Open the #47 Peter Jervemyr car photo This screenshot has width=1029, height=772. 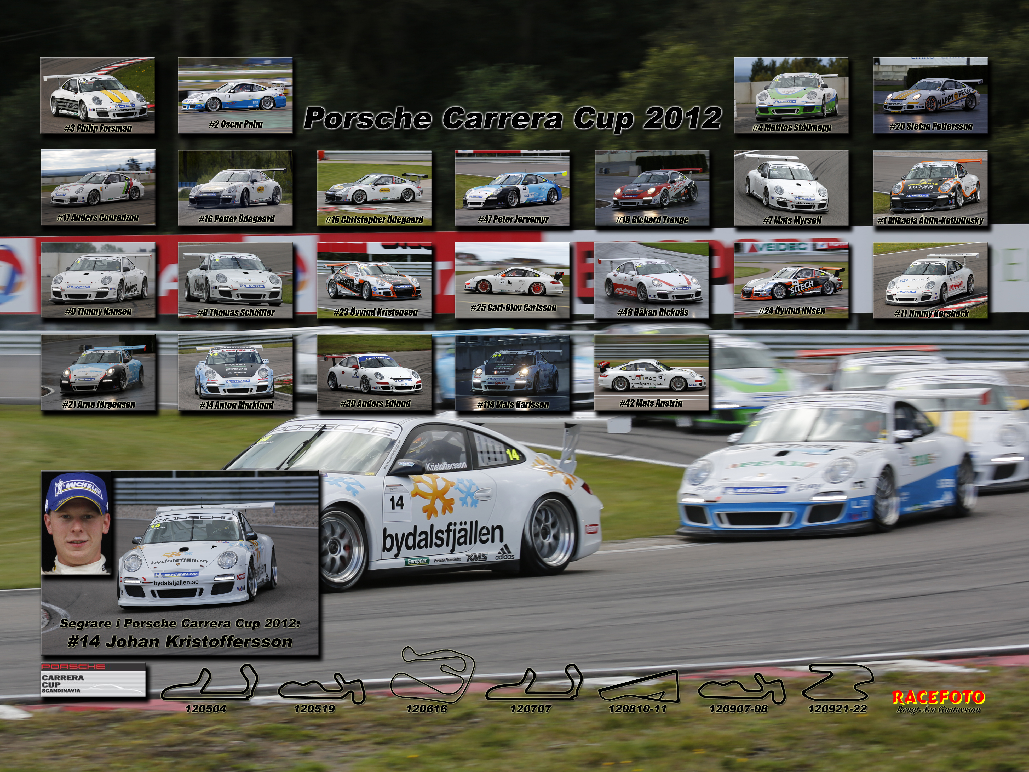[x=512, y=187]
